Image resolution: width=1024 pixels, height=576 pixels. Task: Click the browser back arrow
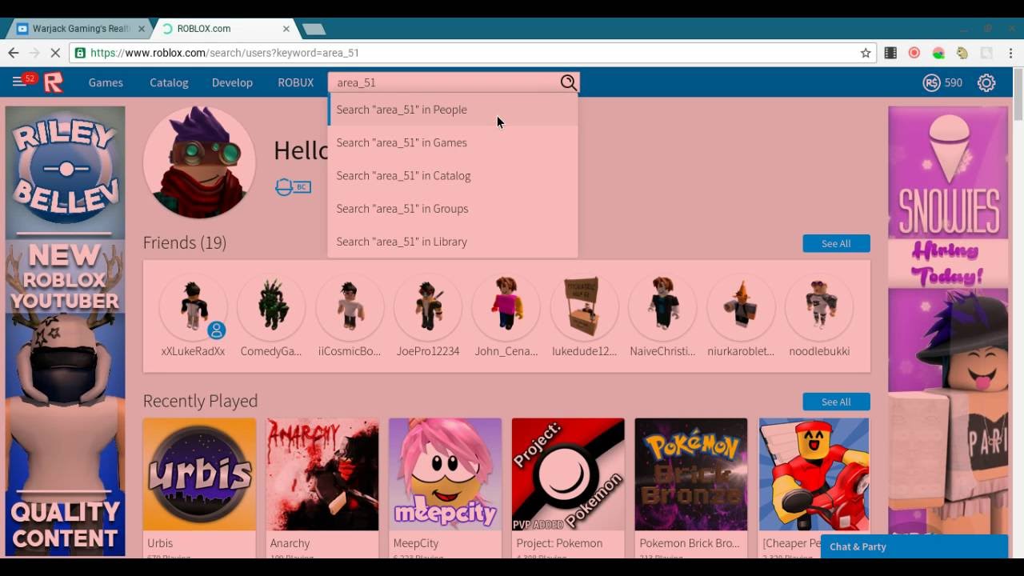14,53
